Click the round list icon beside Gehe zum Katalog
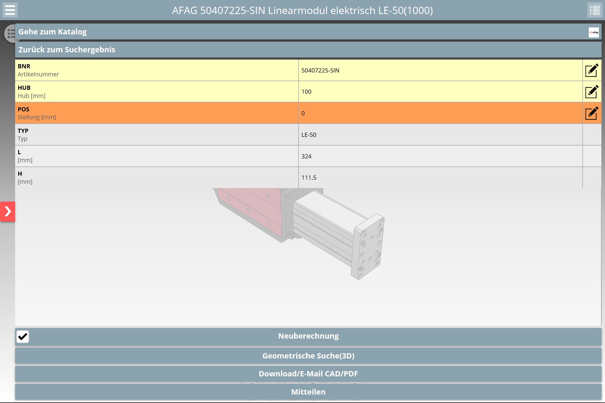 10,34
